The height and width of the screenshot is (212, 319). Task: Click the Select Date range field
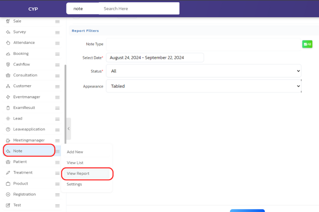click(155, 58)
